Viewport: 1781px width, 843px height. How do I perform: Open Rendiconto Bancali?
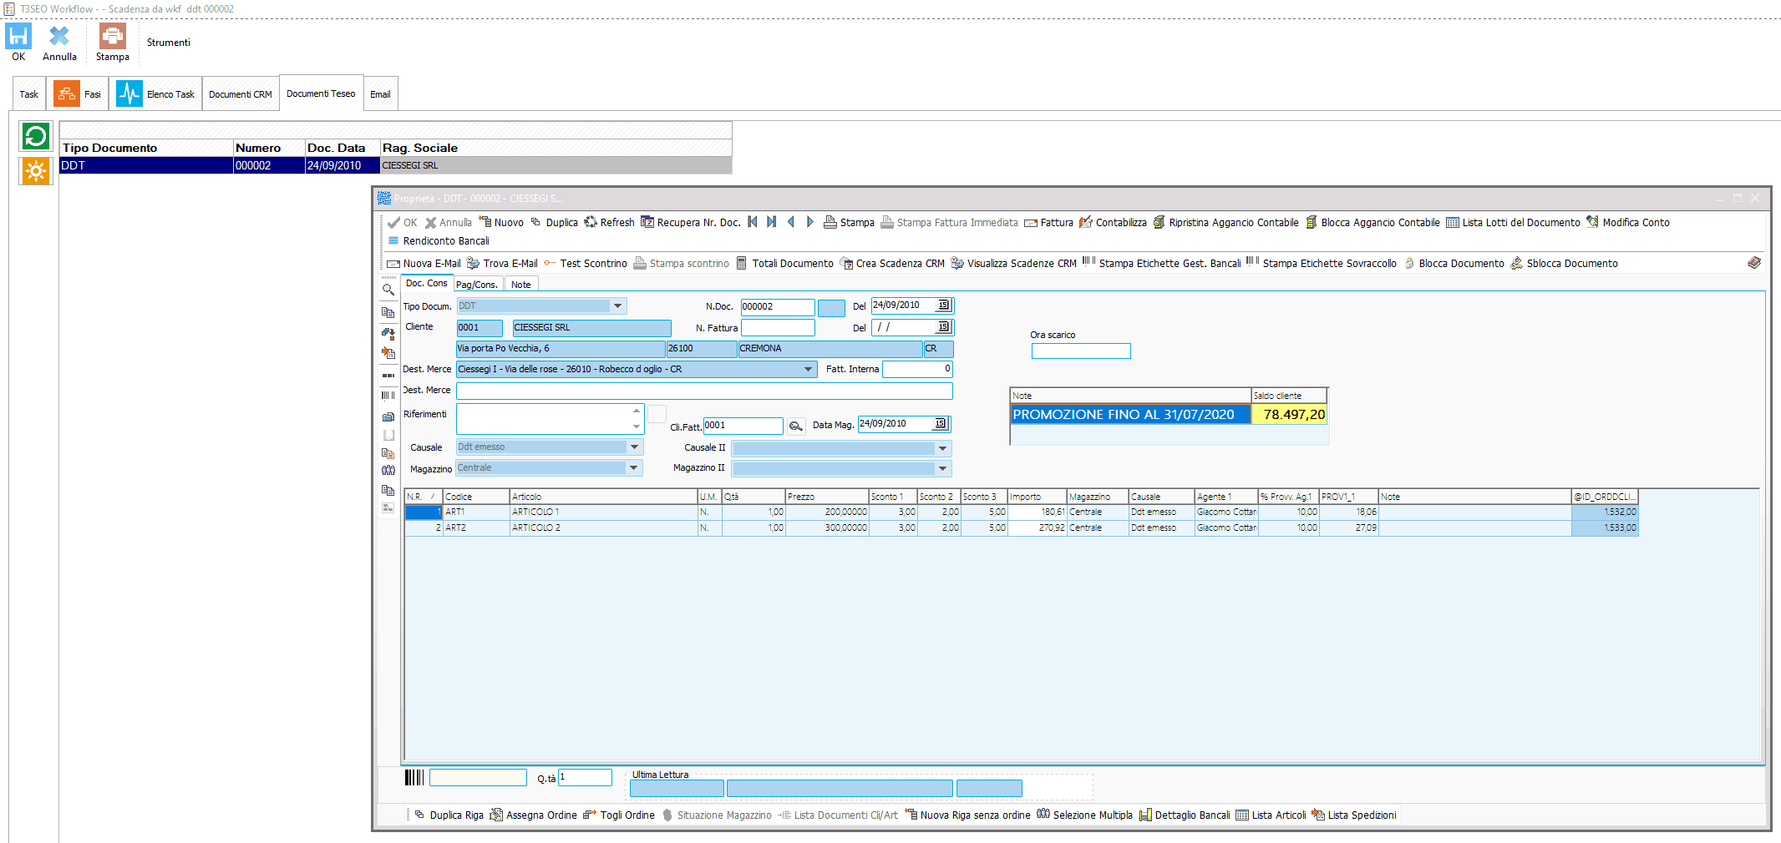439,240
